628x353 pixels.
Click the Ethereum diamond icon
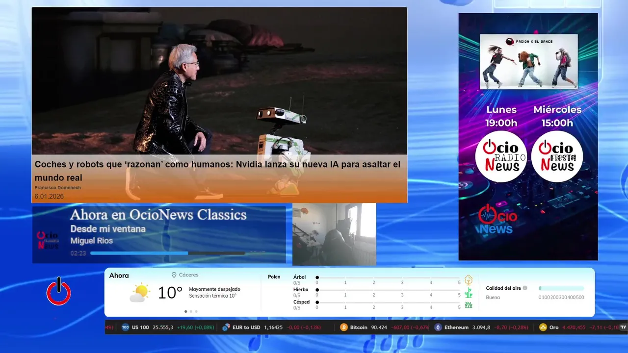coord(438,327)
